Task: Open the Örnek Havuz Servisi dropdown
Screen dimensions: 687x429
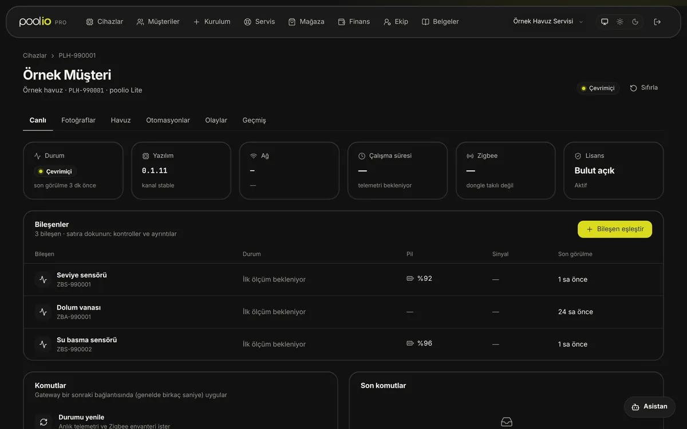Action: 548,22
